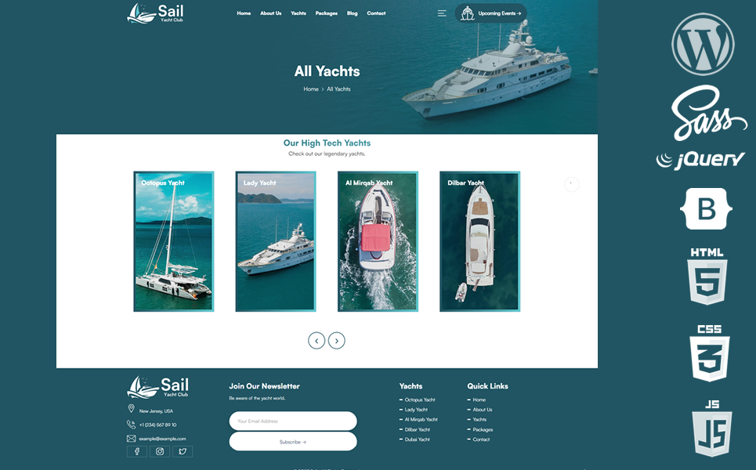Screen dimensions: 756x470
Task: Open the hamburger menu icon in header
Action: pyautogui.click(x=442, y=13)
